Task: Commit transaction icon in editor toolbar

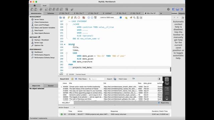Action: pyautogui.click(x=89, y=18)
